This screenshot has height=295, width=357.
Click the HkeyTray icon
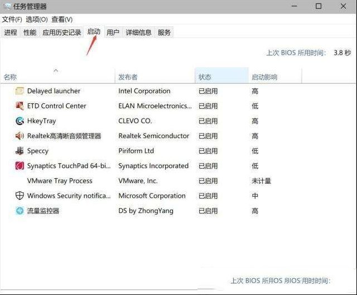click(20, 121)
